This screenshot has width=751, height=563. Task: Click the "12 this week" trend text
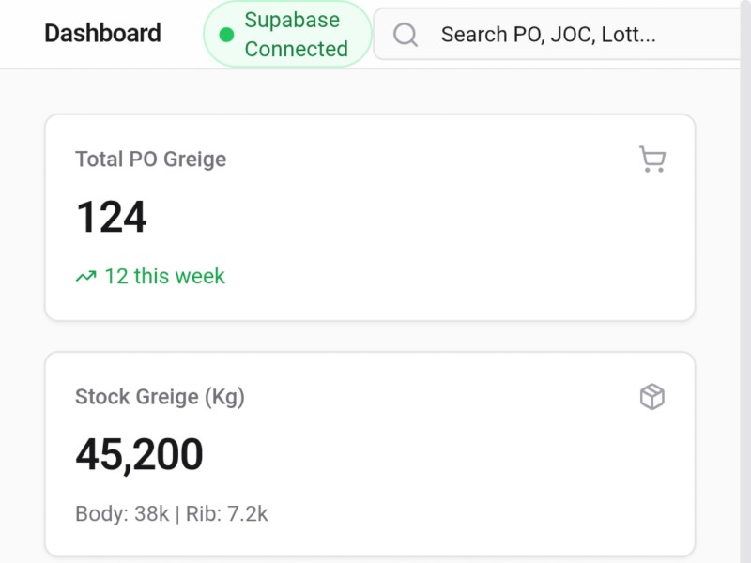[164, 277]
